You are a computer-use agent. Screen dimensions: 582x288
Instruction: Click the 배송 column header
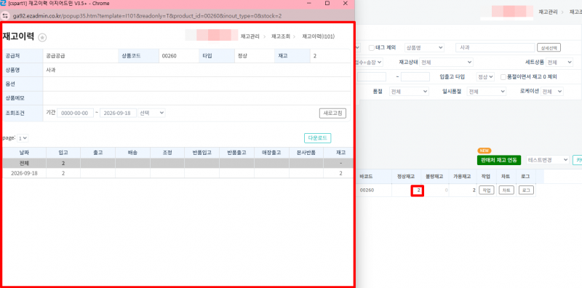[x=132, y=153]
